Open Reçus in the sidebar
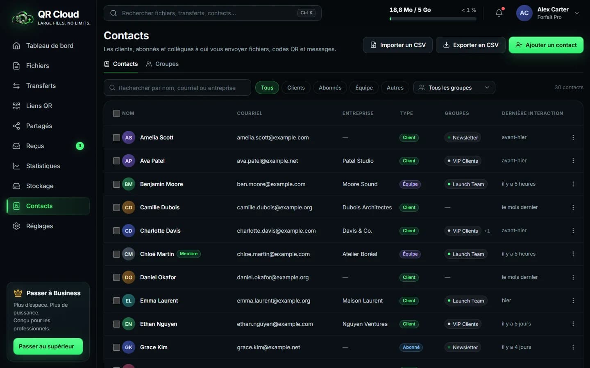The height and width of the screenshot is (368, 590). (48, 146)
